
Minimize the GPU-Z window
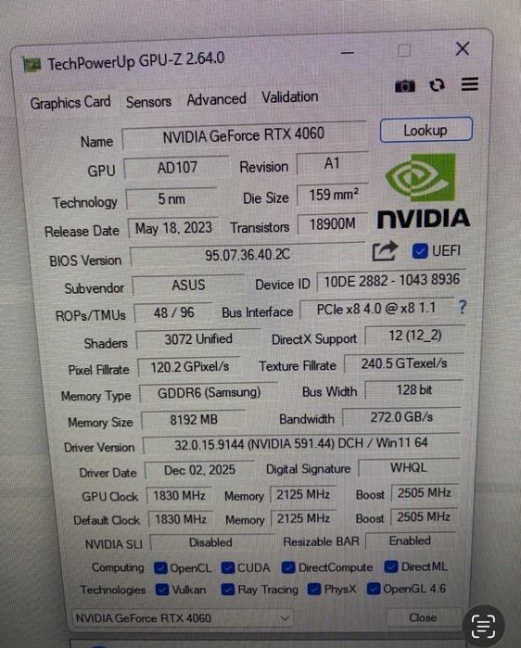click(x=348, y=53)
